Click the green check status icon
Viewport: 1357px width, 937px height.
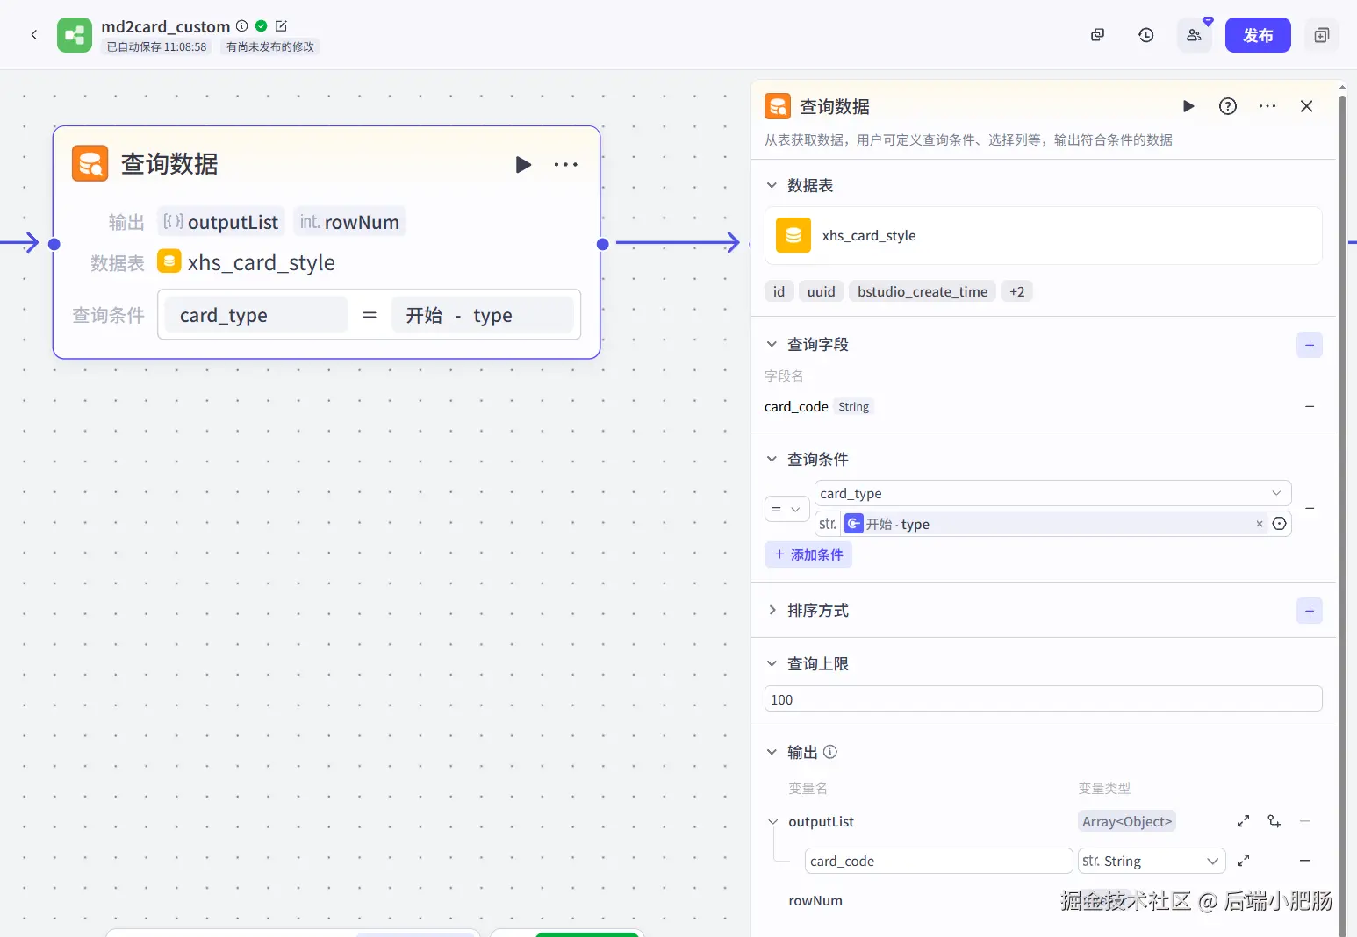pyautogui.click(x=262, y=26)
